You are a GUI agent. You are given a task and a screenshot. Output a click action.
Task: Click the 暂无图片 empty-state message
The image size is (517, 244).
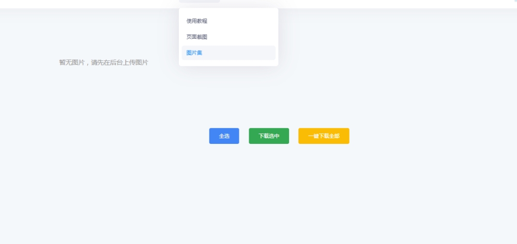(x=72, y=63)
